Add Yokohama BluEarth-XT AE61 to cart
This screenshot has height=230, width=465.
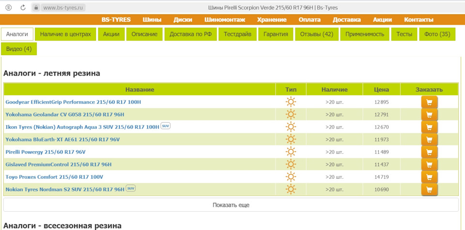click(x=429, y=140)
